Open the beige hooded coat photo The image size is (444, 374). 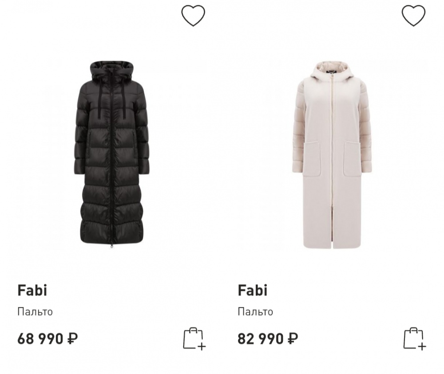(332, 154)
